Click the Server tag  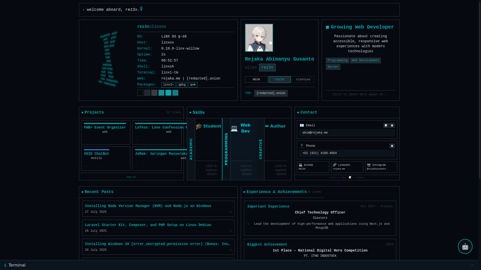click(333, 67)
